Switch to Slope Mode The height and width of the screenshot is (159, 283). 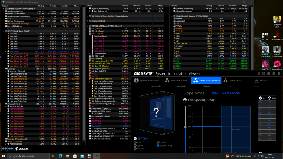[x=194, y=93]
